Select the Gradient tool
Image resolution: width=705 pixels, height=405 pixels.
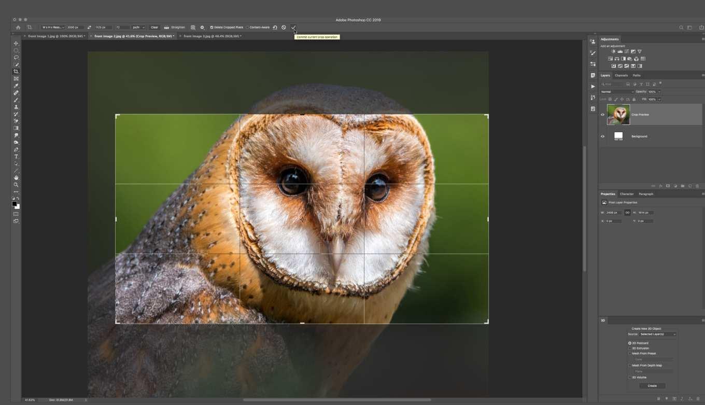click(x=16, y=128)
